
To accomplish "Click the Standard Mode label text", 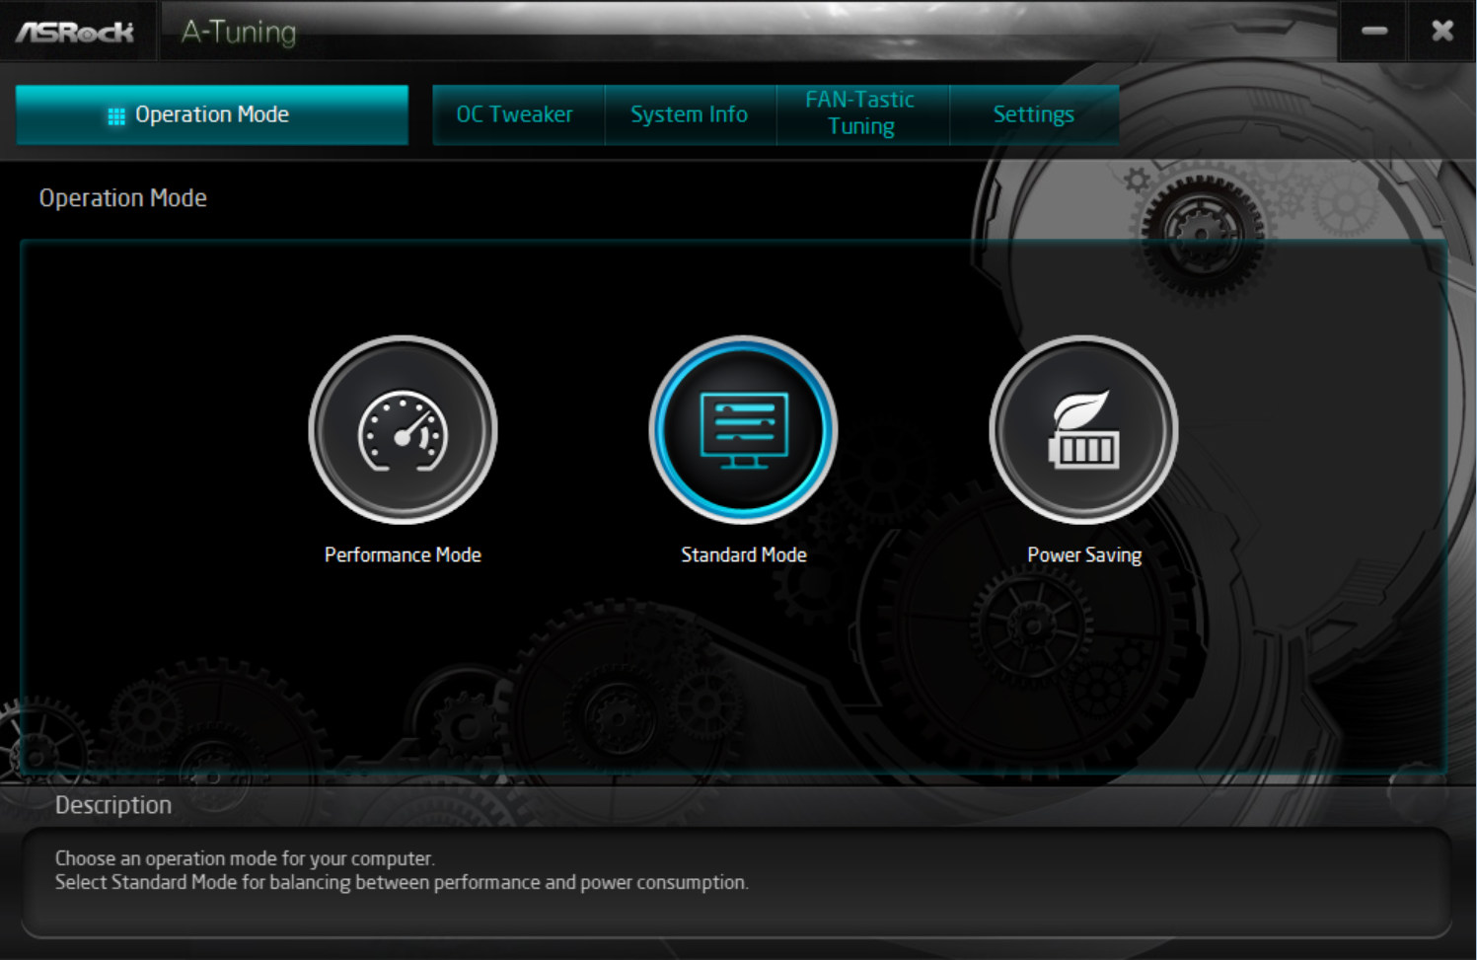I will tap(743, 554).
